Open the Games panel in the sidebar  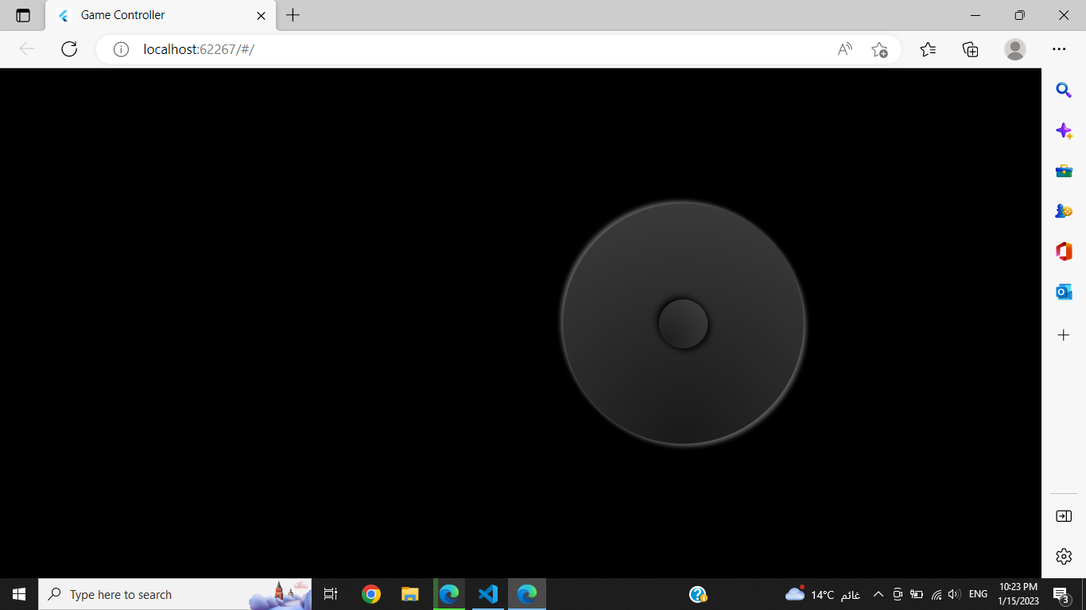click(1064, 210)
